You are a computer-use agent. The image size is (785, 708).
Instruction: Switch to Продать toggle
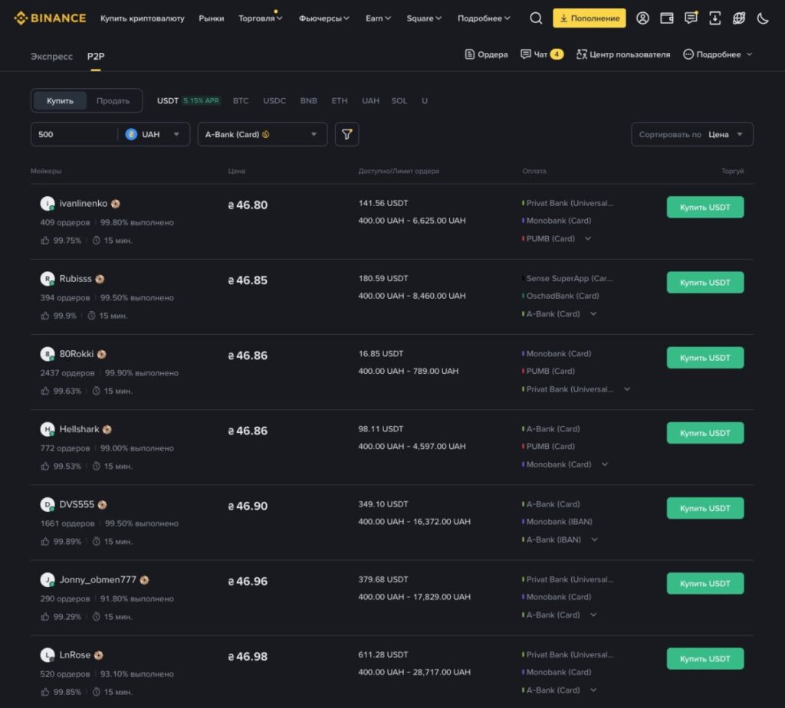click(113, 100)
